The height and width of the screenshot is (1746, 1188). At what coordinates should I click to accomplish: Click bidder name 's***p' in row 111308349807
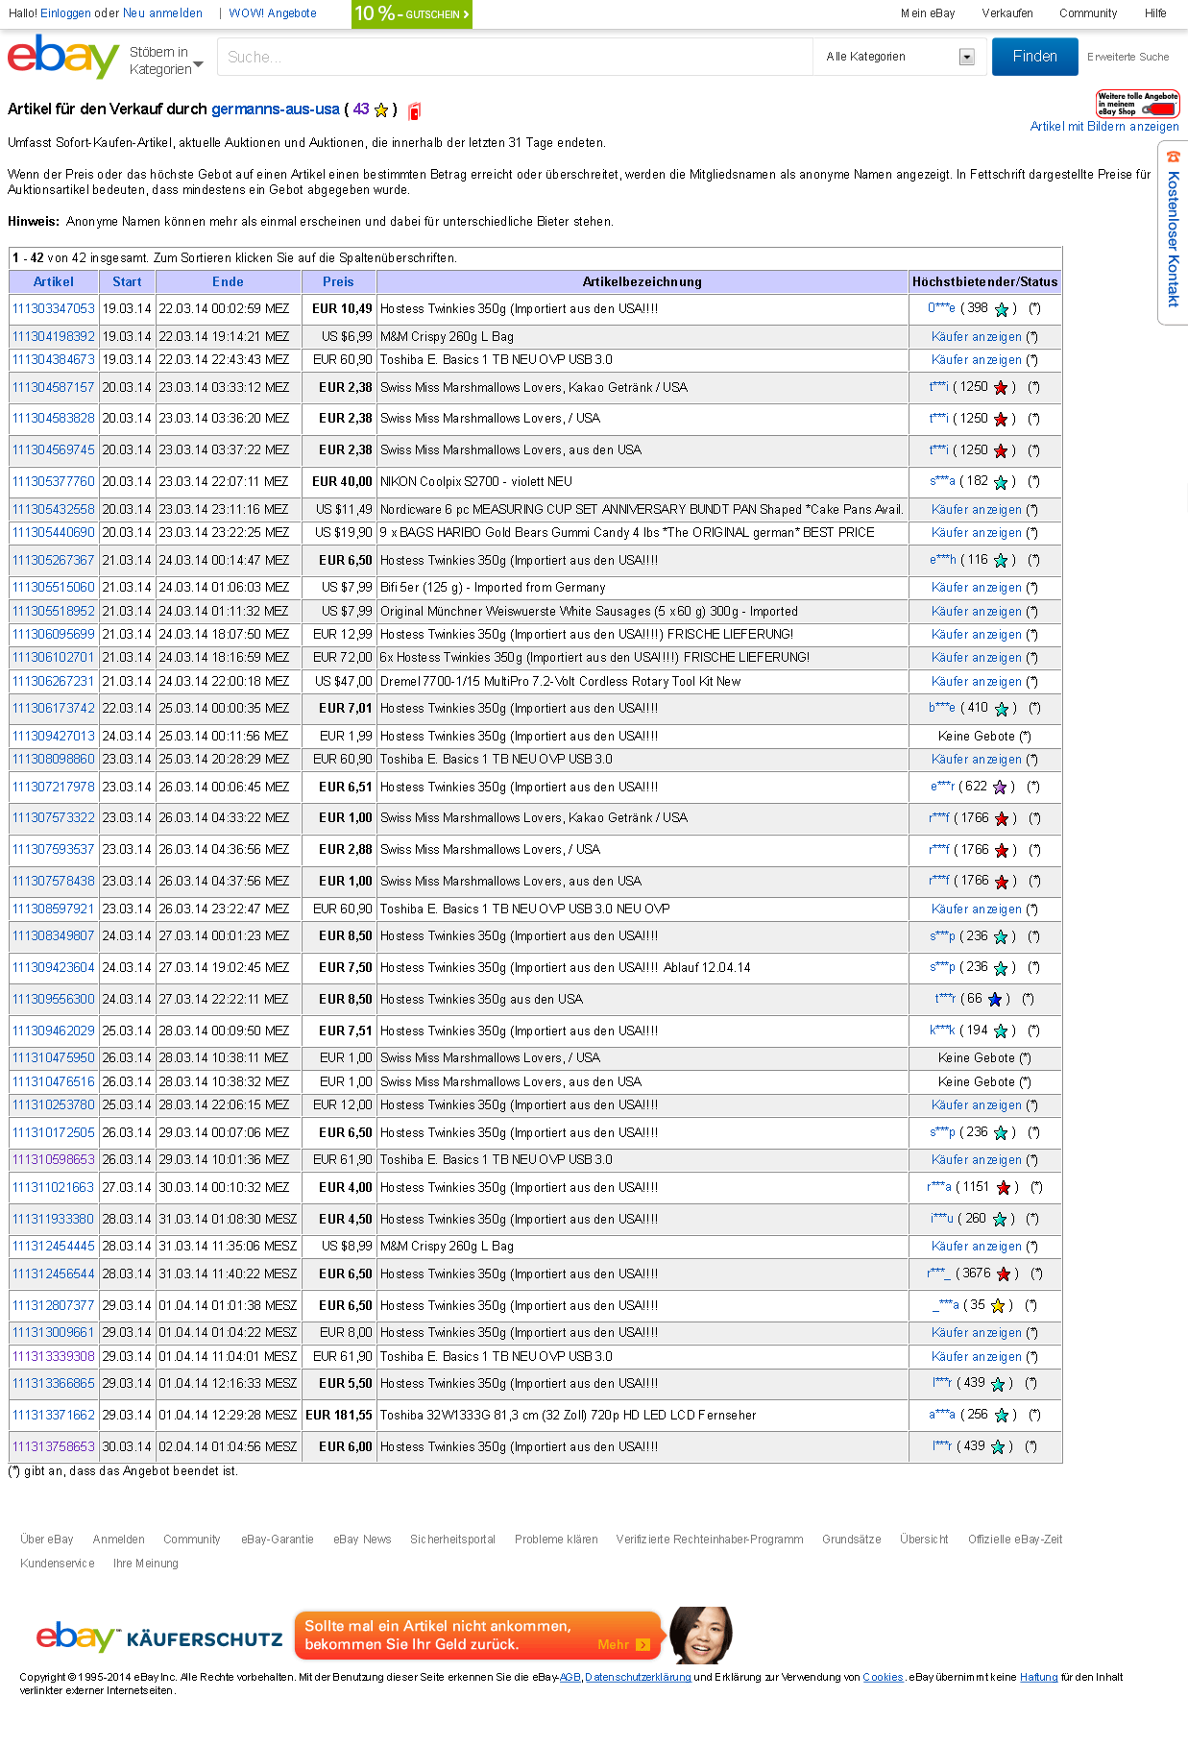(942, 936)
